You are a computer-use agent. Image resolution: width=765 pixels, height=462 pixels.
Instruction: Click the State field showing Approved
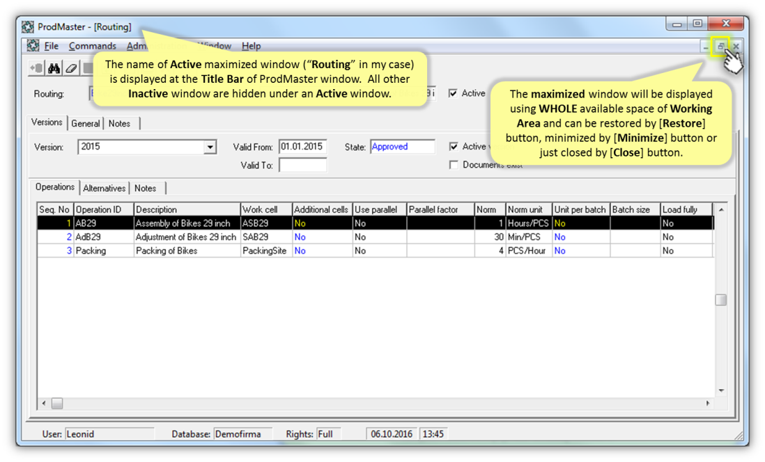coord(403,147)
